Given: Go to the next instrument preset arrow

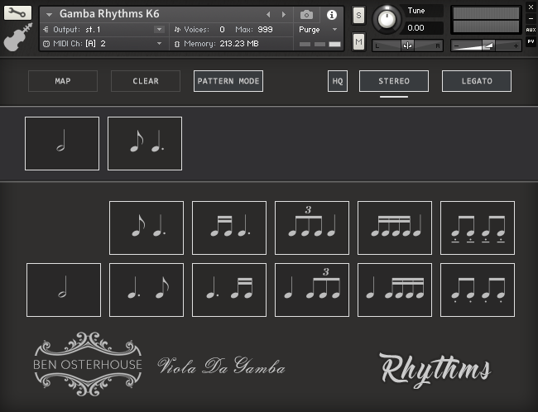Looking at the screenshot, I should click(284, 15).
